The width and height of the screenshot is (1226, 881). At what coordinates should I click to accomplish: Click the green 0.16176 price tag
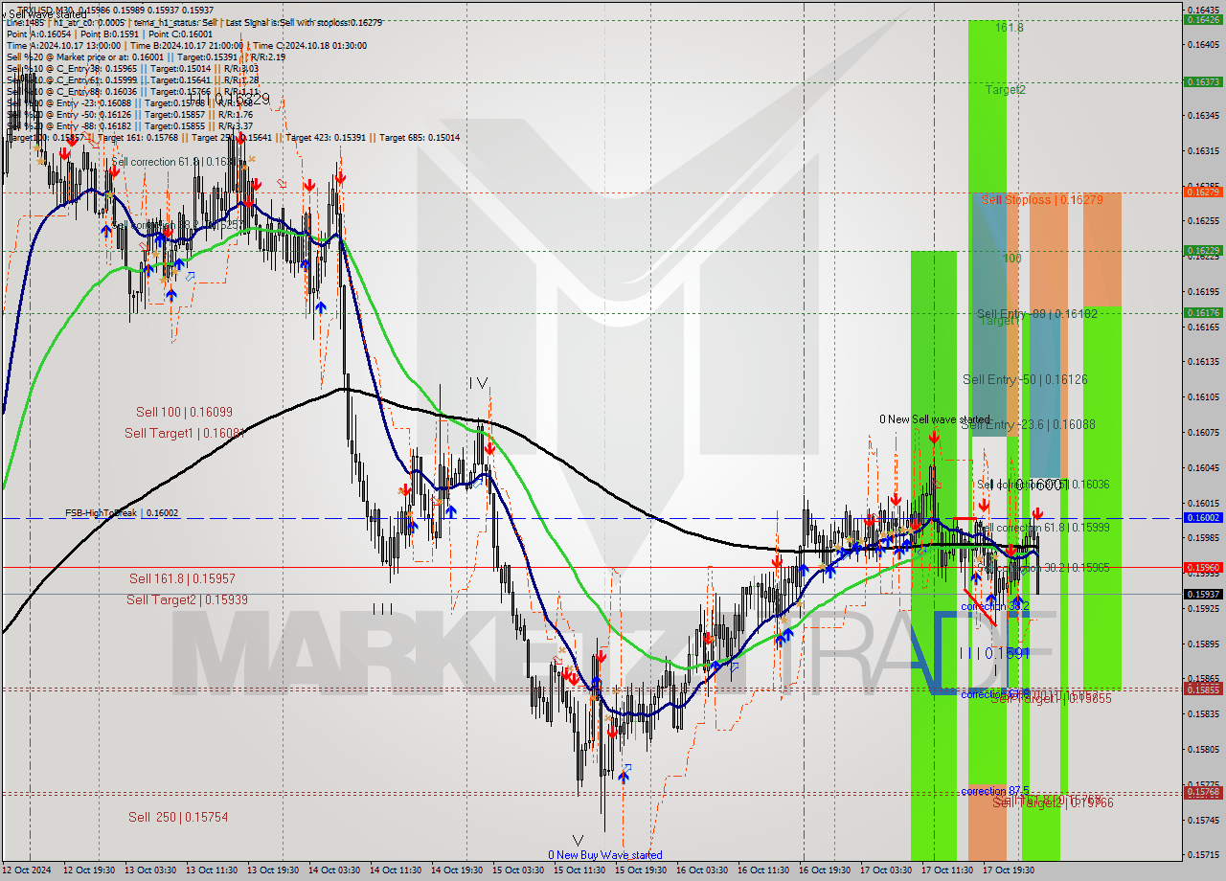click(x=1202, y=312)
